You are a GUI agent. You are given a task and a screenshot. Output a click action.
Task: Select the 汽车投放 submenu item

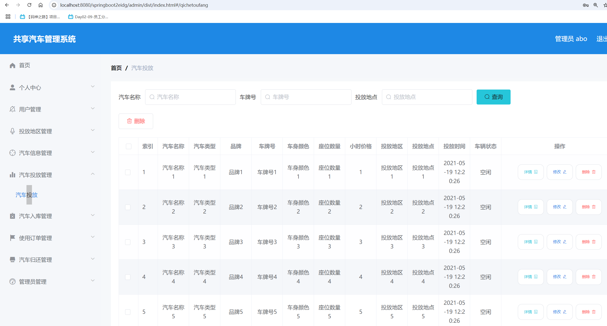pyautogui.click(x=26, y=195)
